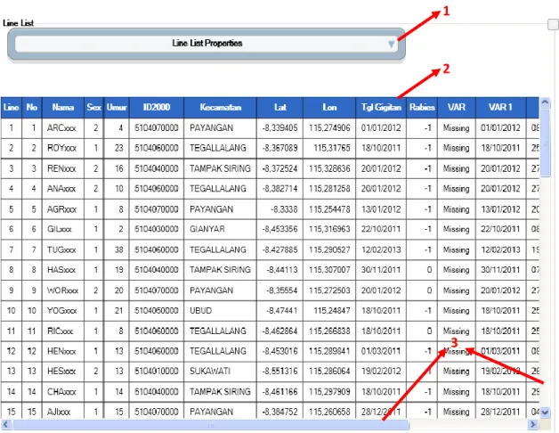Select the name cell ROYxxx
559x433 pixels.
coord(63,148)
